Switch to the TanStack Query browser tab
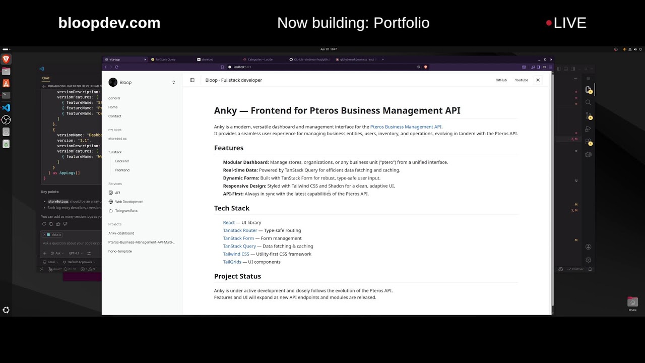This screenshot has height=363, width=645. pyautogui.click(x=165, y=59)
